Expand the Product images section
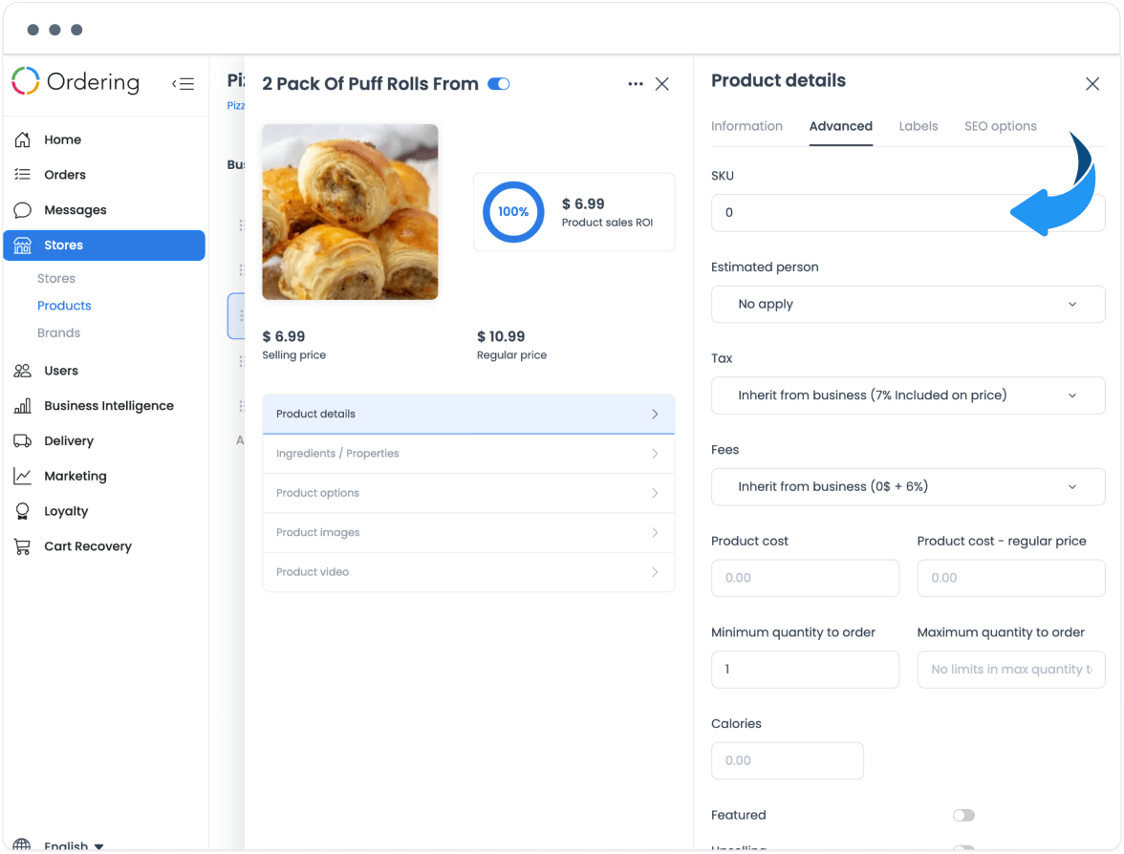Viewport: 1124px width, 854px height. (x=468, y=532)
